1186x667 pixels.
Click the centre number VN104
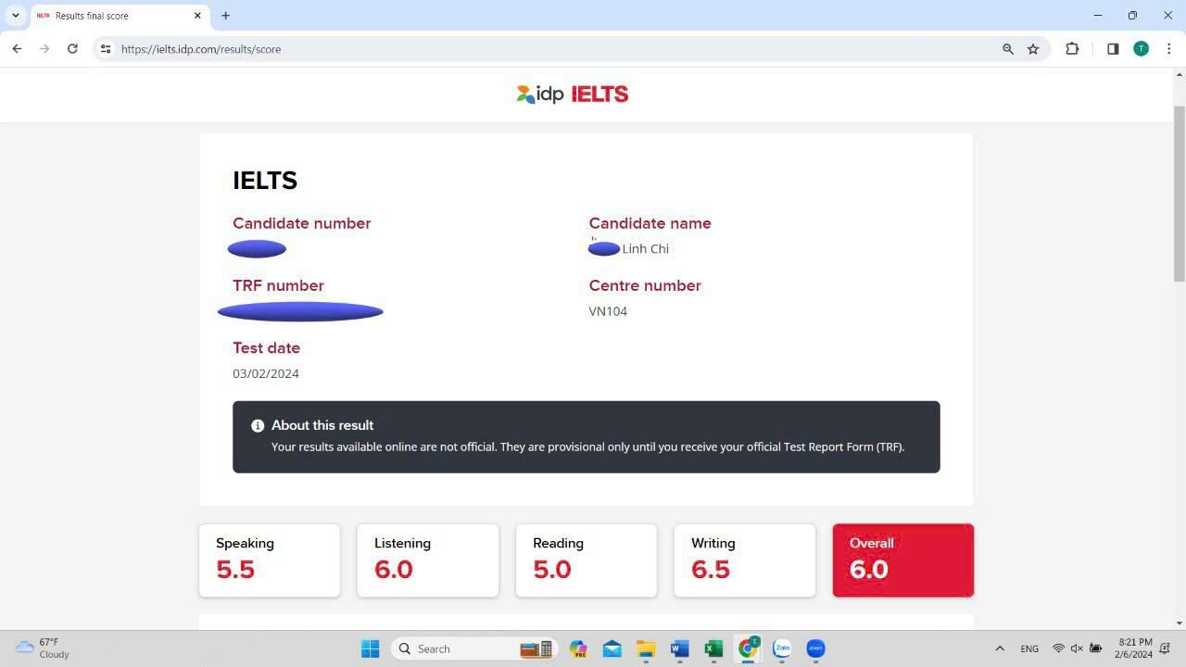608,311
